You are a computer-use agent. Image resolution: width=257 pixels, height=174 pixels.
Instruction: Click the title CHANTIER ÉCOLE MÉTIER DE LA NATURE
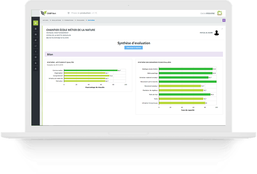(71, 30)
